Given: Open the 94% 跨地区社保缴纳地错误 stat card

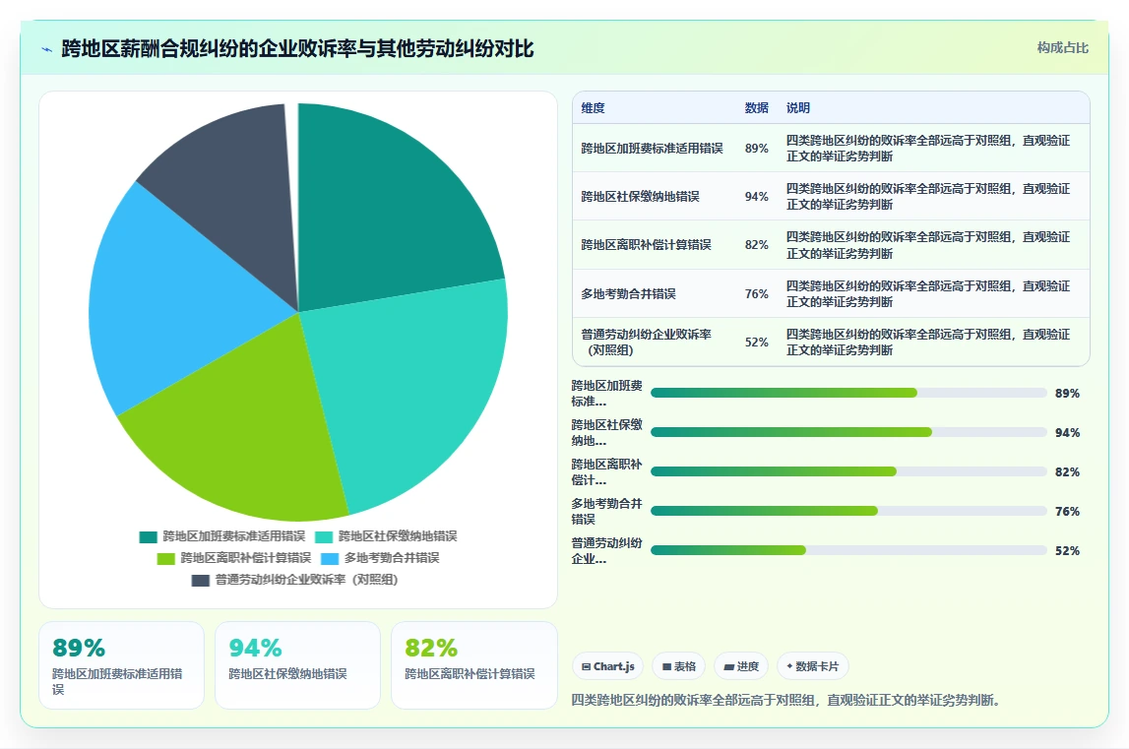Looking at the screenshot, I should coord(297,665).
